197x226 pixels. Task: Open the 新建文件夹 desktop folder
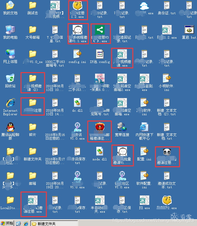coord(32,154)
